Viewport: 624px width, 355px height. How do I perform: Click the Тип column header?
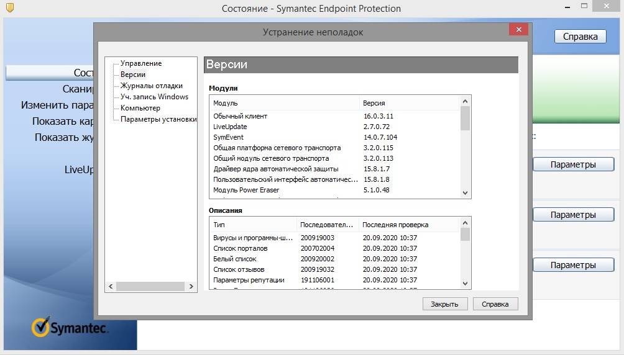[253, 225]
